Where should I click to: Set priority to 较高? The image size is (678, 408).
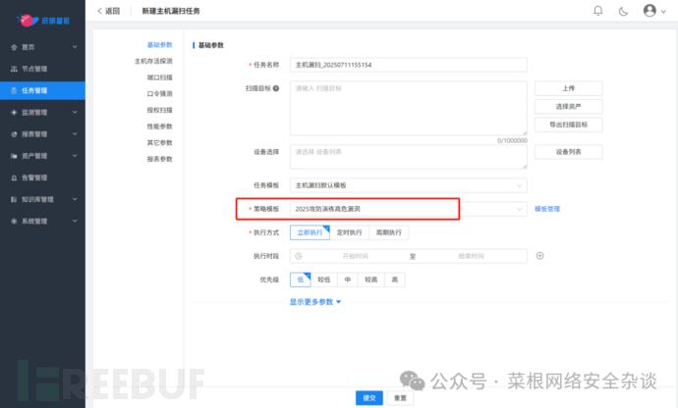point(371,280)
